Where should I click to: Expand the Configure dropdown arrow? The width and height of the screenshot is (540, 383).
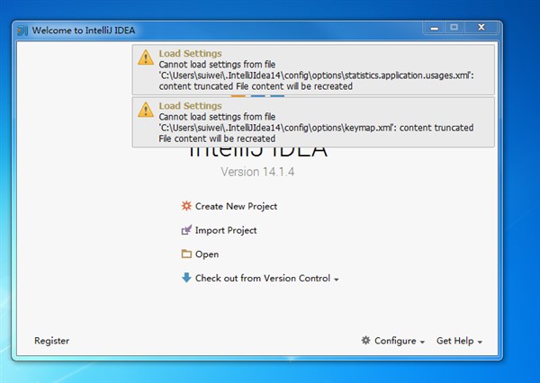pos(422,343)
